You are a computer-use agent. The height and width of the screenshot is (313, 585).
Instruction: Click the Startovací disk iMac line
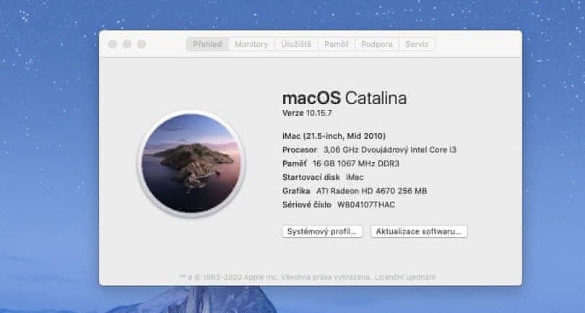(x=323, y=177)
